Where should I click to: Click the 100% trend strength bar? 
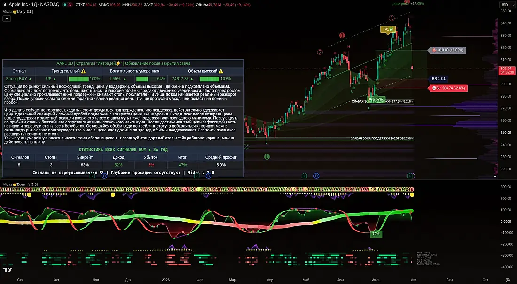(x=79, y=79)
